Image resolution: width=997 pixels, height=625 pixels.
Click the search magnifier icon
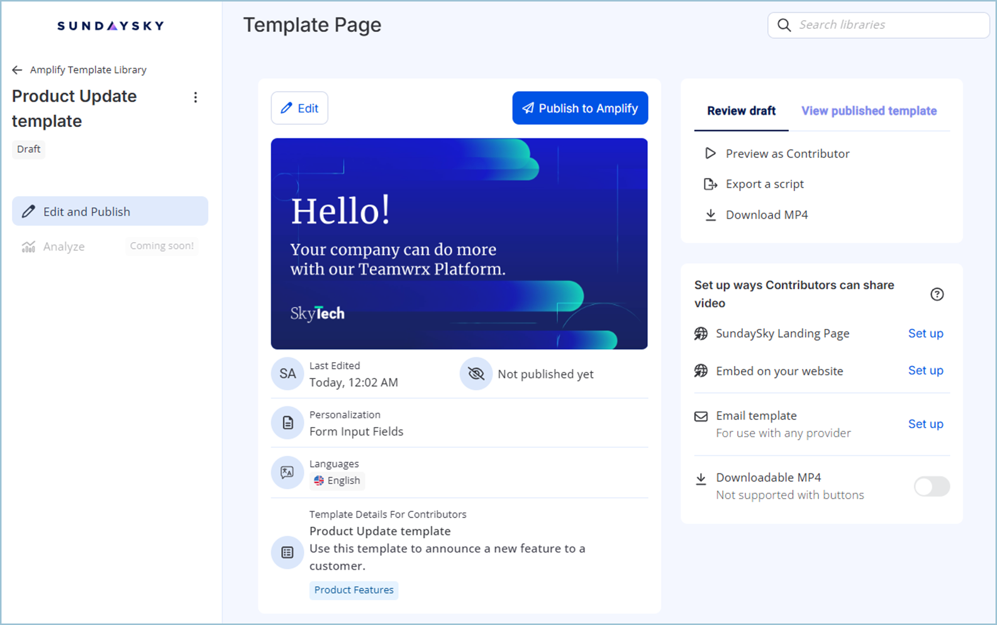click(x=784, y=25)
